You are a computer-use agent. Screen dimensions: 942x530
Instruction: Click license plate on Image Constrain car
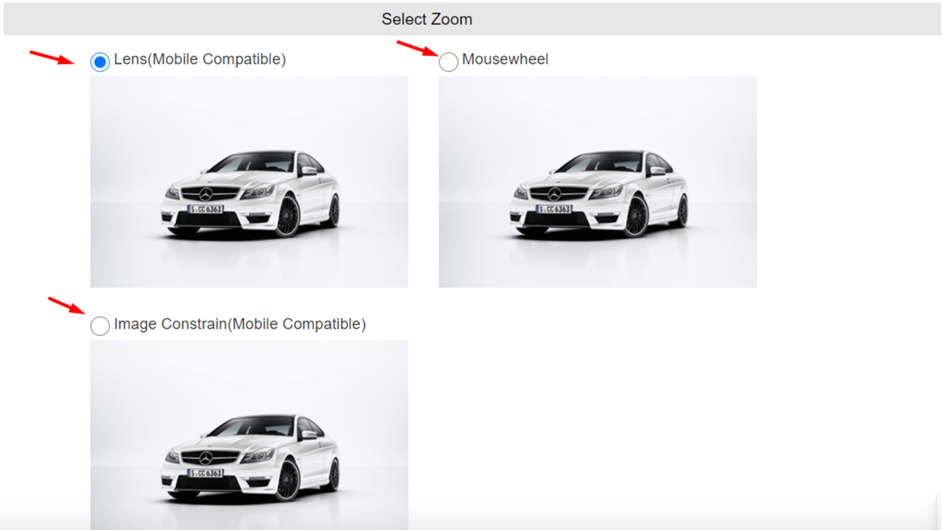pyautogui.click(x=205, y=473)
